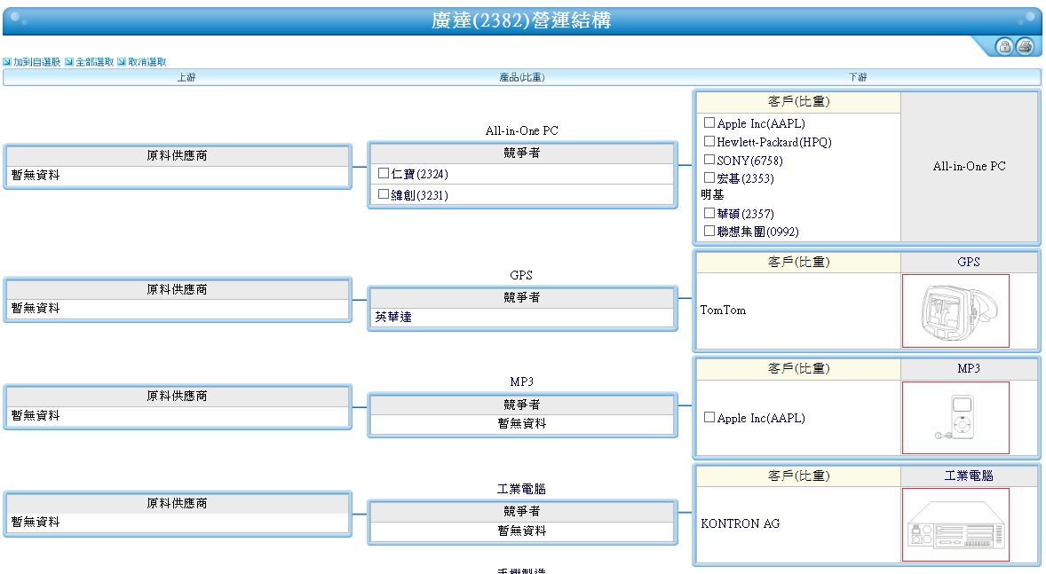
Task: Click the printer icon to print page
Action: tap(1025, 46)
